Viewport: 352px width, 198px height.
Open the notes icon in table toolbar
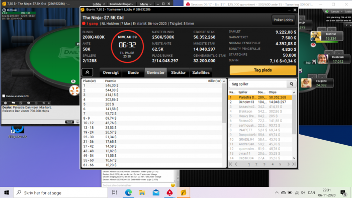(21, 103)
